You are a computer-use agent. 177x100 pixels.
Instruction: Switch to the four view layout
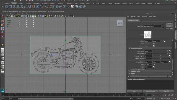click(2, 54)
